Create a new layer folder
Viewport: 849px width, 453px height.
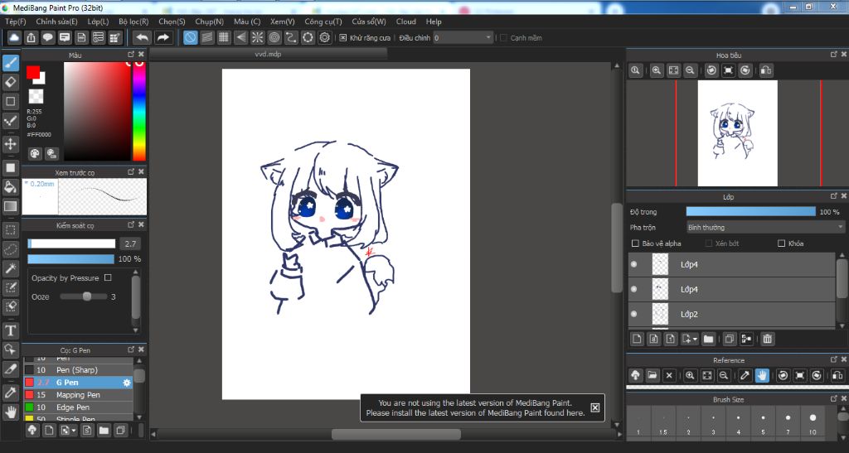tap(708, 339)
